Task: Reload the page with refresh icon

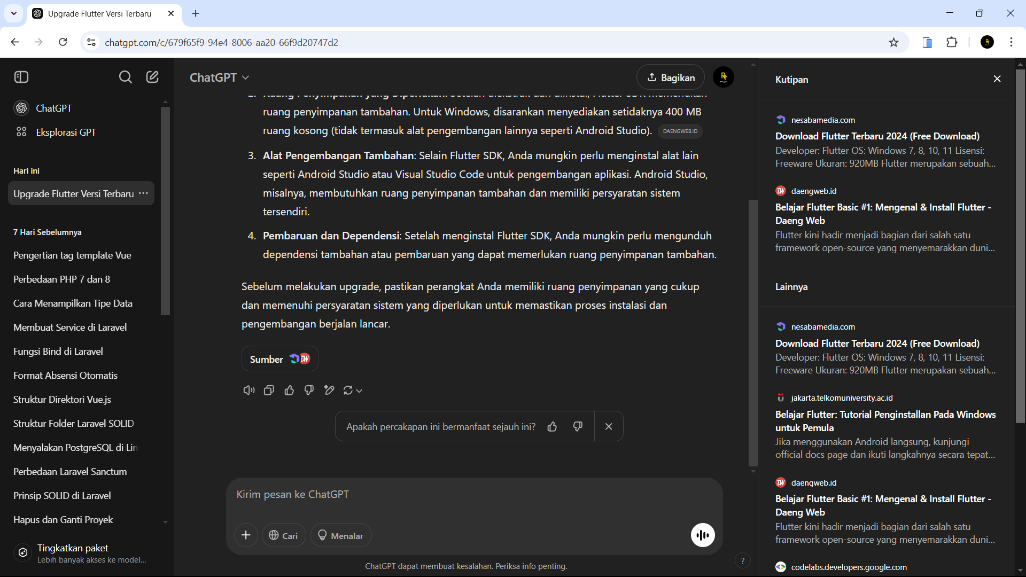Action: (x=63, y=42)
